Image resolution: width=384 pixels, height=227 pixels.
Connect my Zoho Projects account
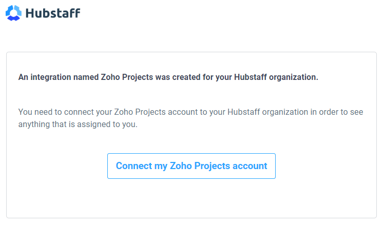[191, 166]
